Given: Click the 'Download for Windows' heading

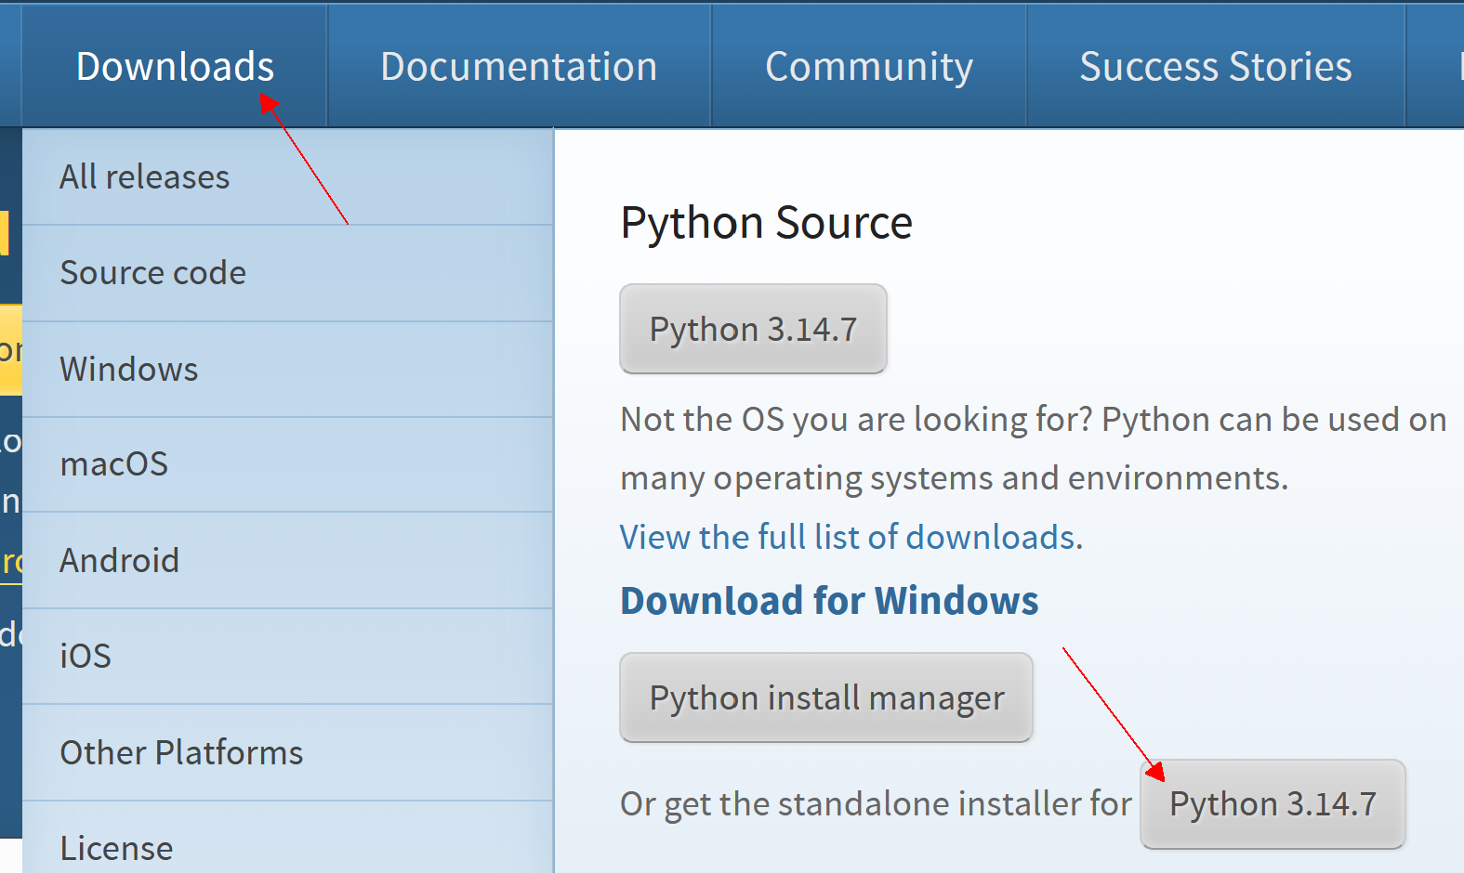Looking at the screenshot, I should tap(829, 601).
